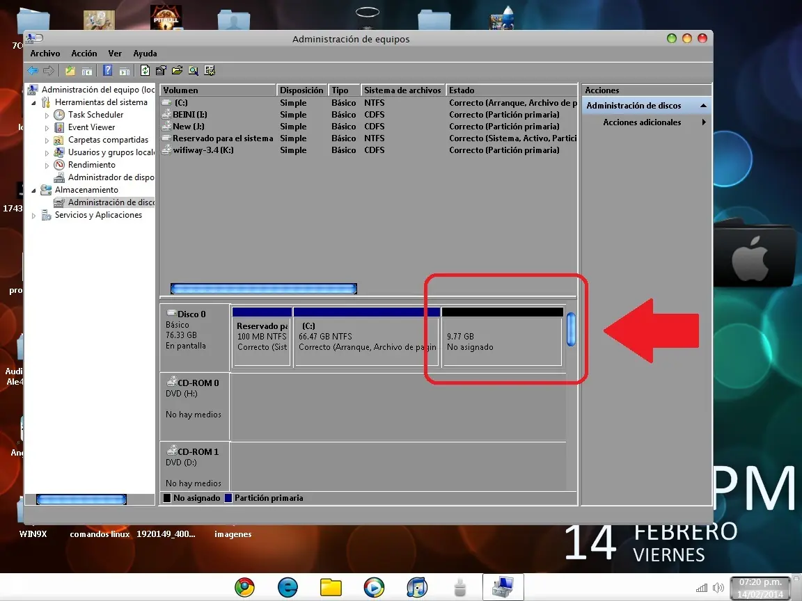Click the Refresh toolbar icon
The width and height of the screenshot is (802, 601).
pos(145,70)
